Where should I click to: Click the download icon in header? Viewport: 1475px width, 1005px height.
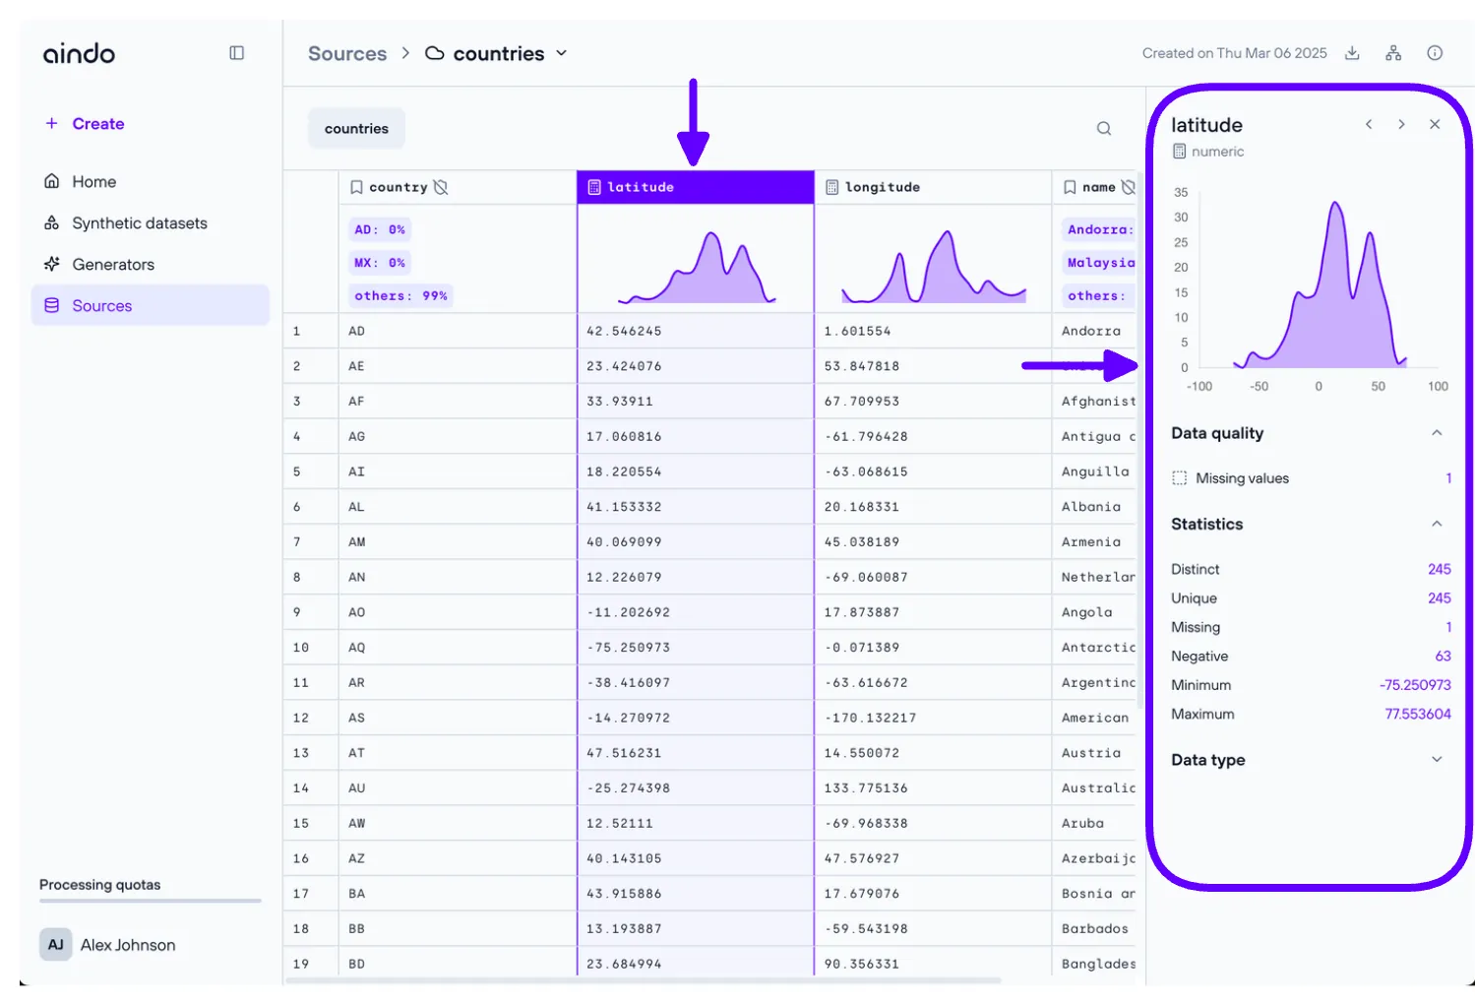click(1352, 53)
